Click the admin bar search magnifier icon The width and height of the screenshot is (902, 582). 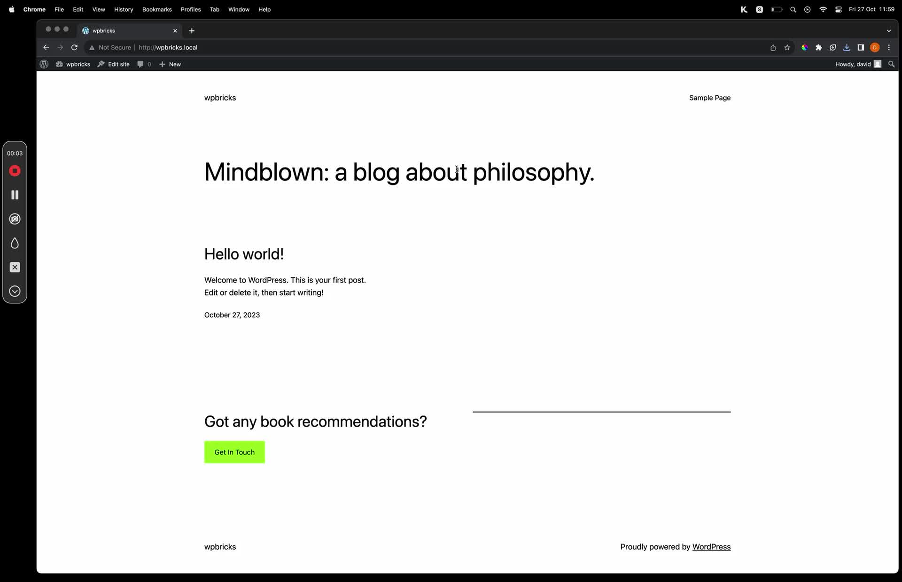pyautogui.click(x=891, y=64)
